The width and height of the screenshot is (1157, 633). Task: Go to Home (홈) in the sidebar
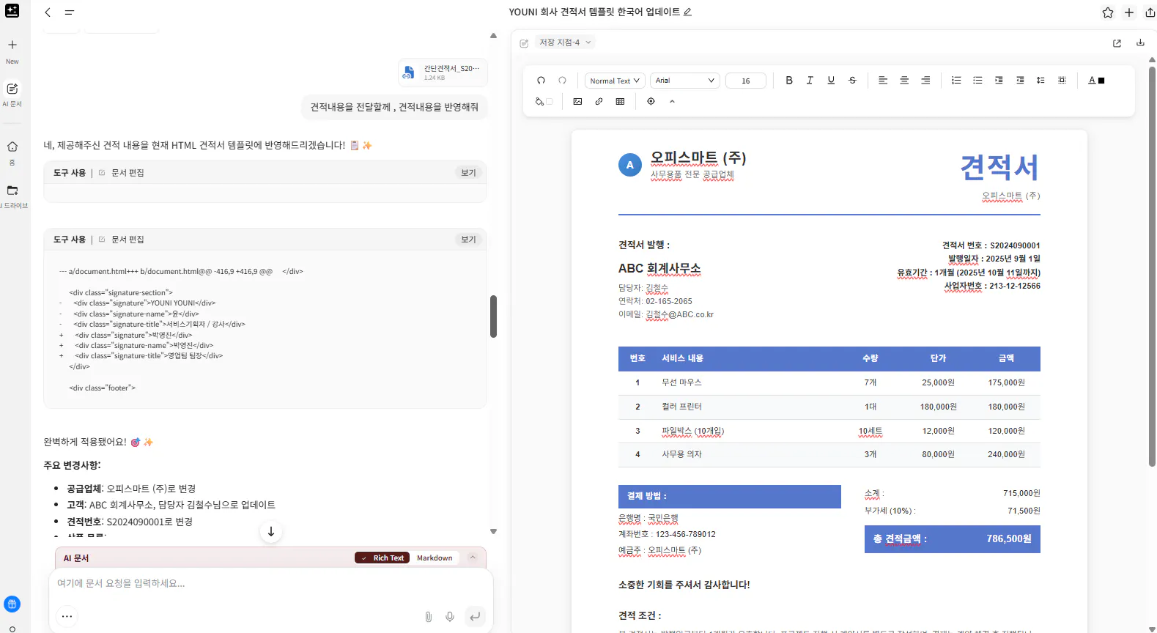point(12,152)
